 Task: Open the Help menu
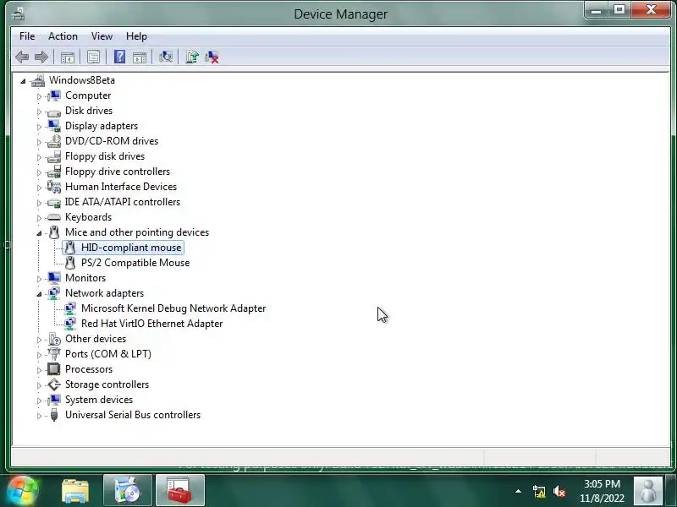[x=136, y=36]
